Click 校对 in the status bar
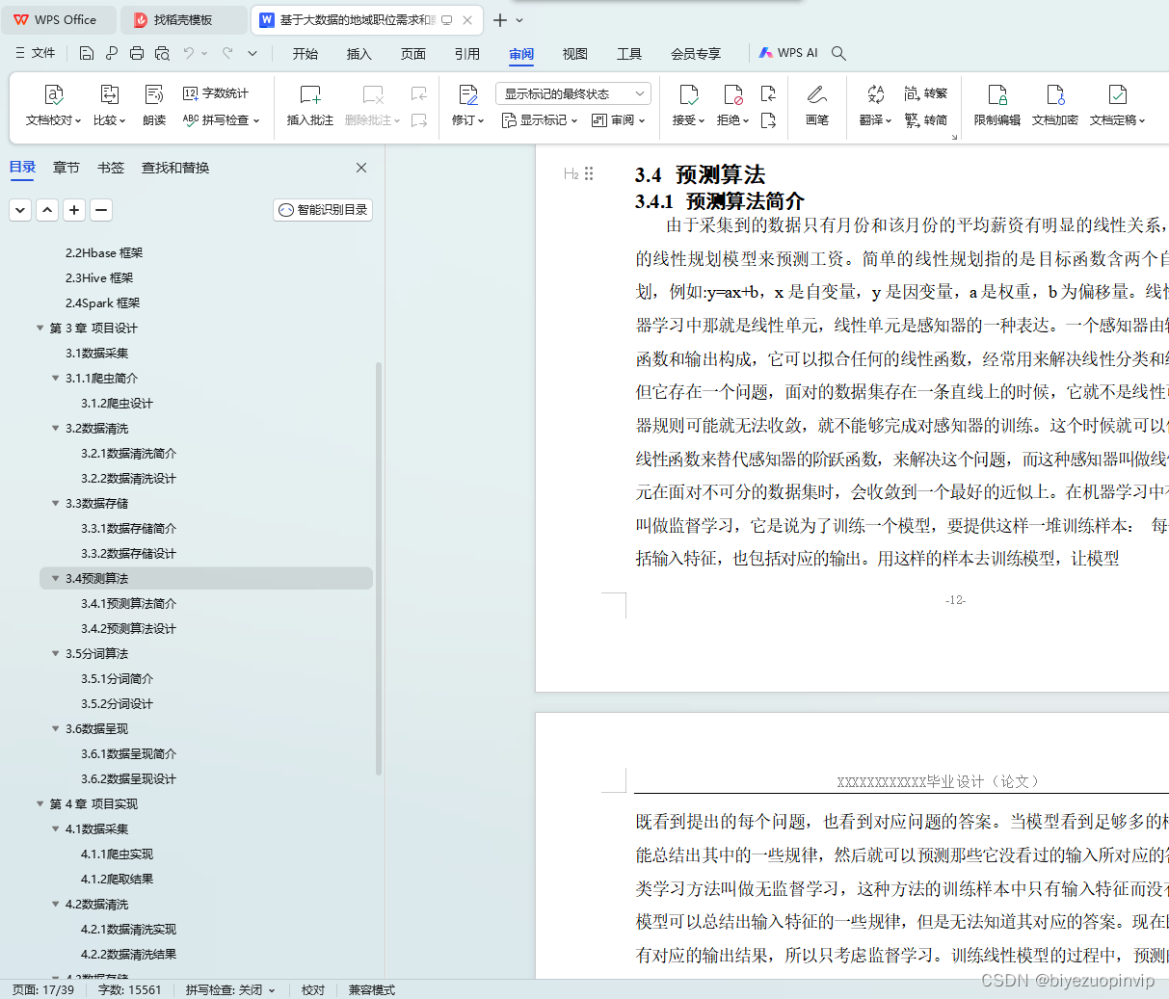The width and height of the screenshot is (1169, 999). tap(313, 990)
